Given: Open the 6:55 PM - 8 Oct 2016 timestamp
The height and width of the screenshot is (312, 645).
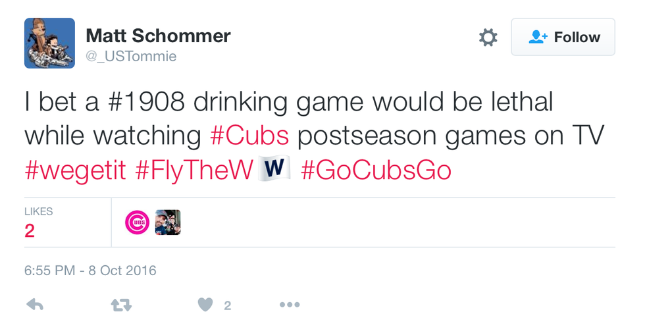Looking at the screenshot, I should pyautogui.click(x=90, y=271).
